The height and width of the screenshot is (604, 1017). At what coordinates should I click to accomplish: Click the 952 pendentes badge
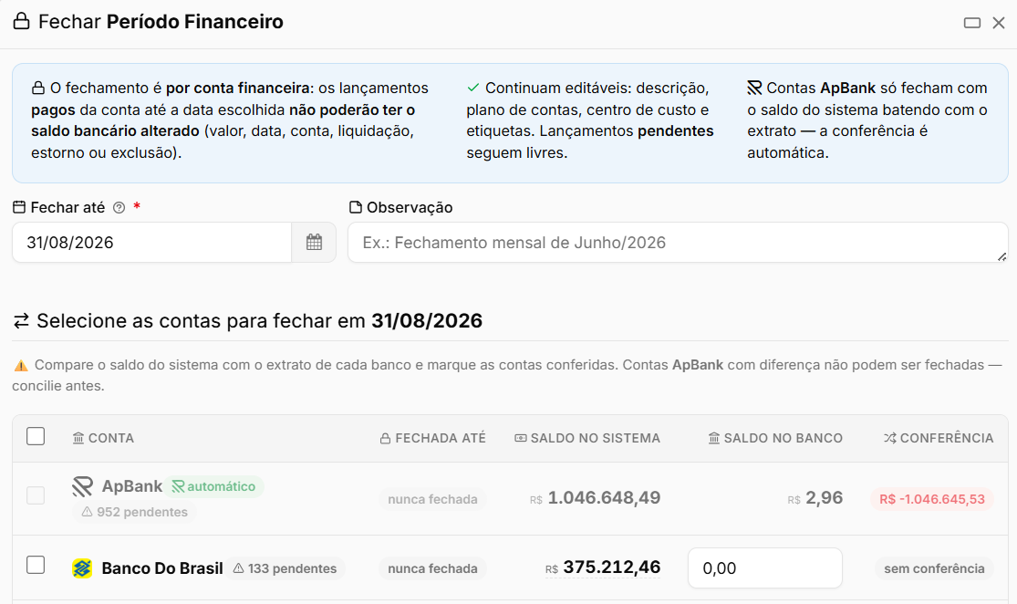[x=135, y=512]
